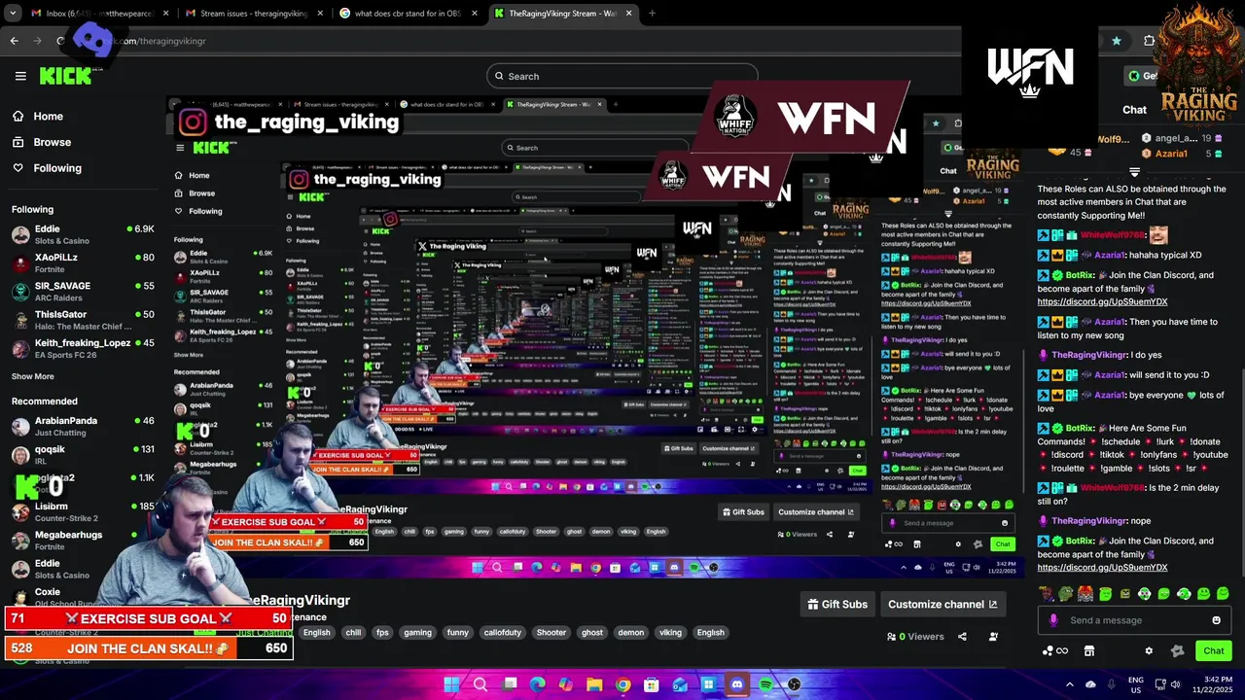The height and width of the screenshot is (700, 1245).
Task: Click the channel points infinity icon
Action: (x=1054, y=650)
